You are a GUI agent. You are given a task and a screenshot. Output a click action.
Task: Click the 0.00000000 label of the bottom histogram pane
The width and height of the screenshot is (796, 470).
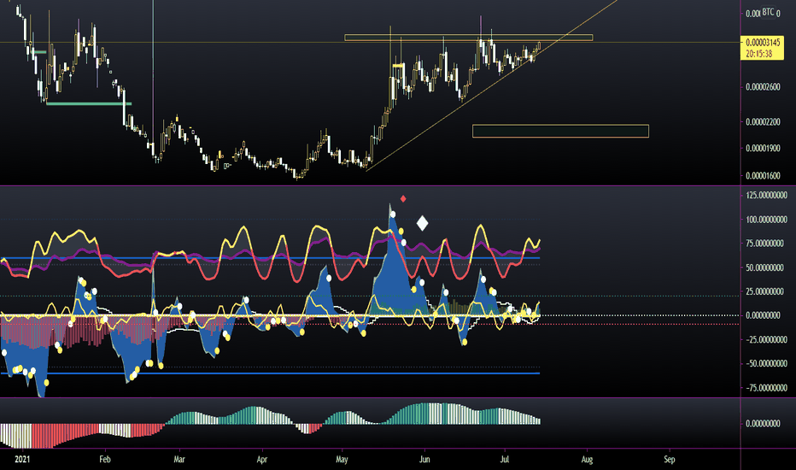[763, 423]
